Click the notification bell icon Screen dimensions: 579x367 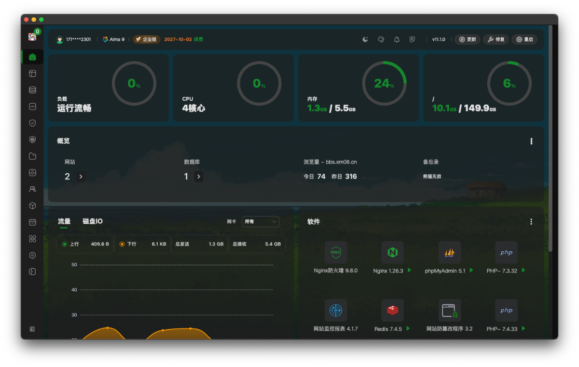(x=397, y=40)
